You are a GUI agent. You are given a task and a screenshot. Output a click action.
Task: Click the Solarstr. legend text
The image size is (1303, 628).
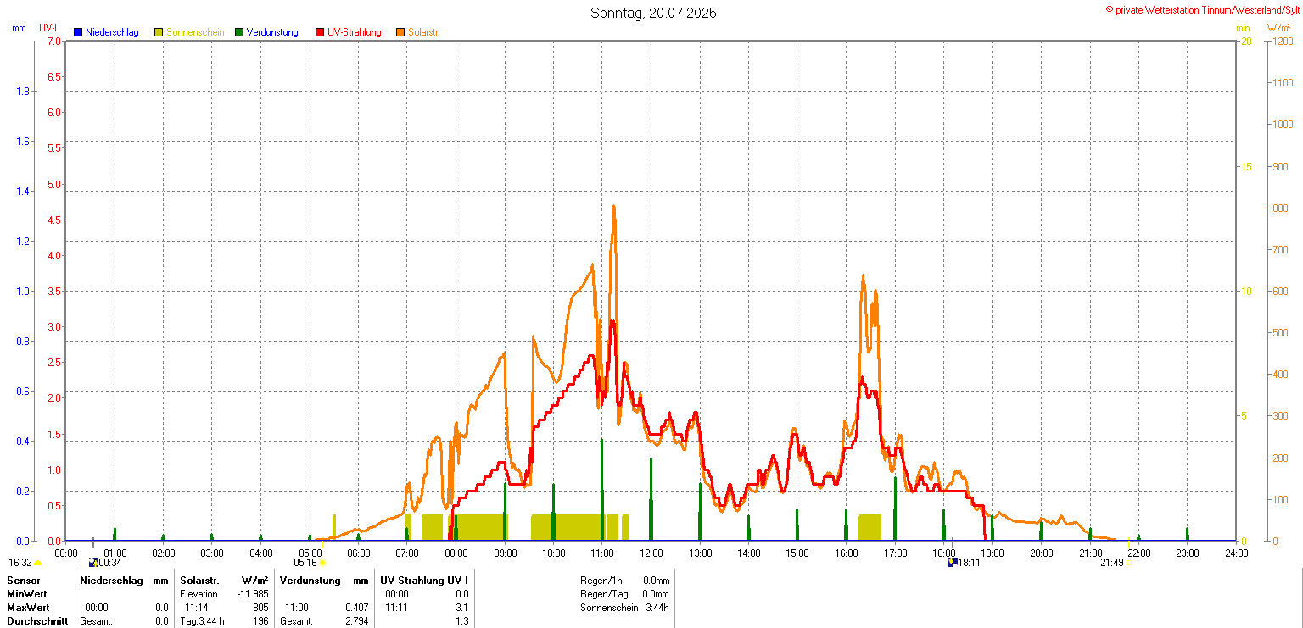click(x=423, y=32)
